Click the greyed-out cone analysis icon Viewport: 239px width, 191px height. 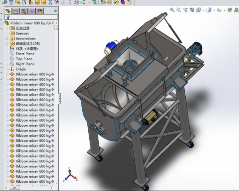tap(63, 2)
